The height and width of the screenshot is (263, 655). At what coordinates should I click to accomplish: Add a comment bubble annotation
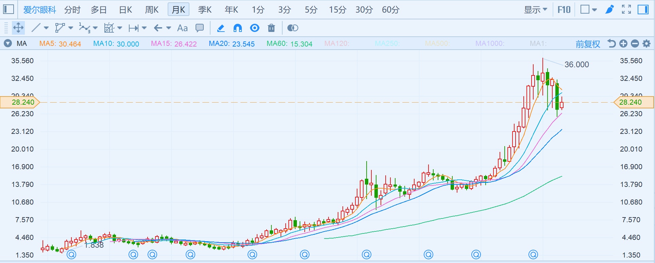[x=200, y=28]
